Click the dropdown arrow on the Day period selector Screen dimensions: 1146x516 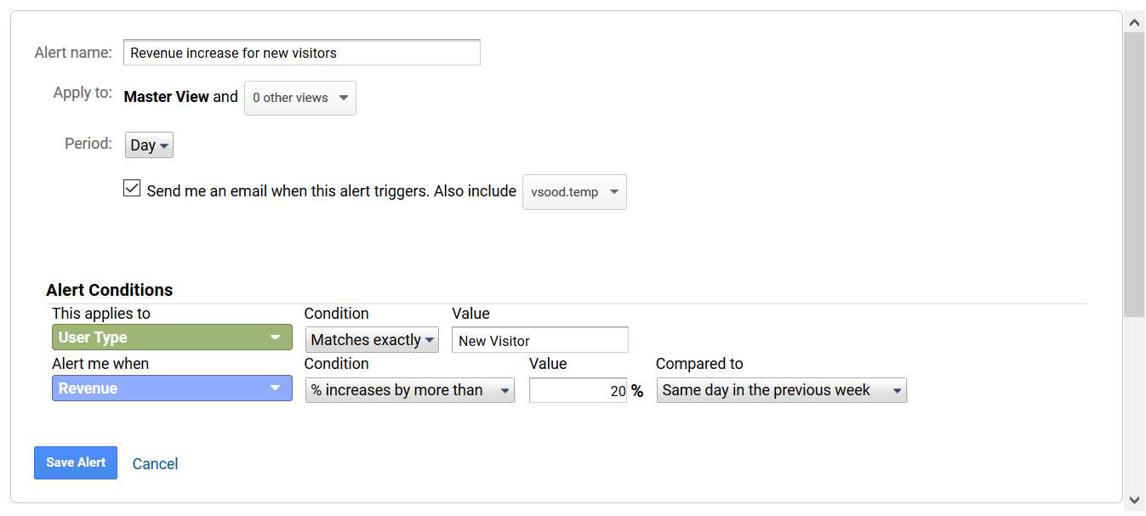(162, 145)
